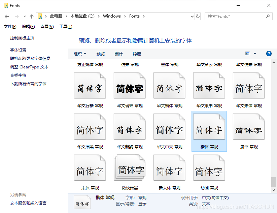Open the 查看(V) menu
This screenshot has height=213, width=277.
(x=47, y=27)
